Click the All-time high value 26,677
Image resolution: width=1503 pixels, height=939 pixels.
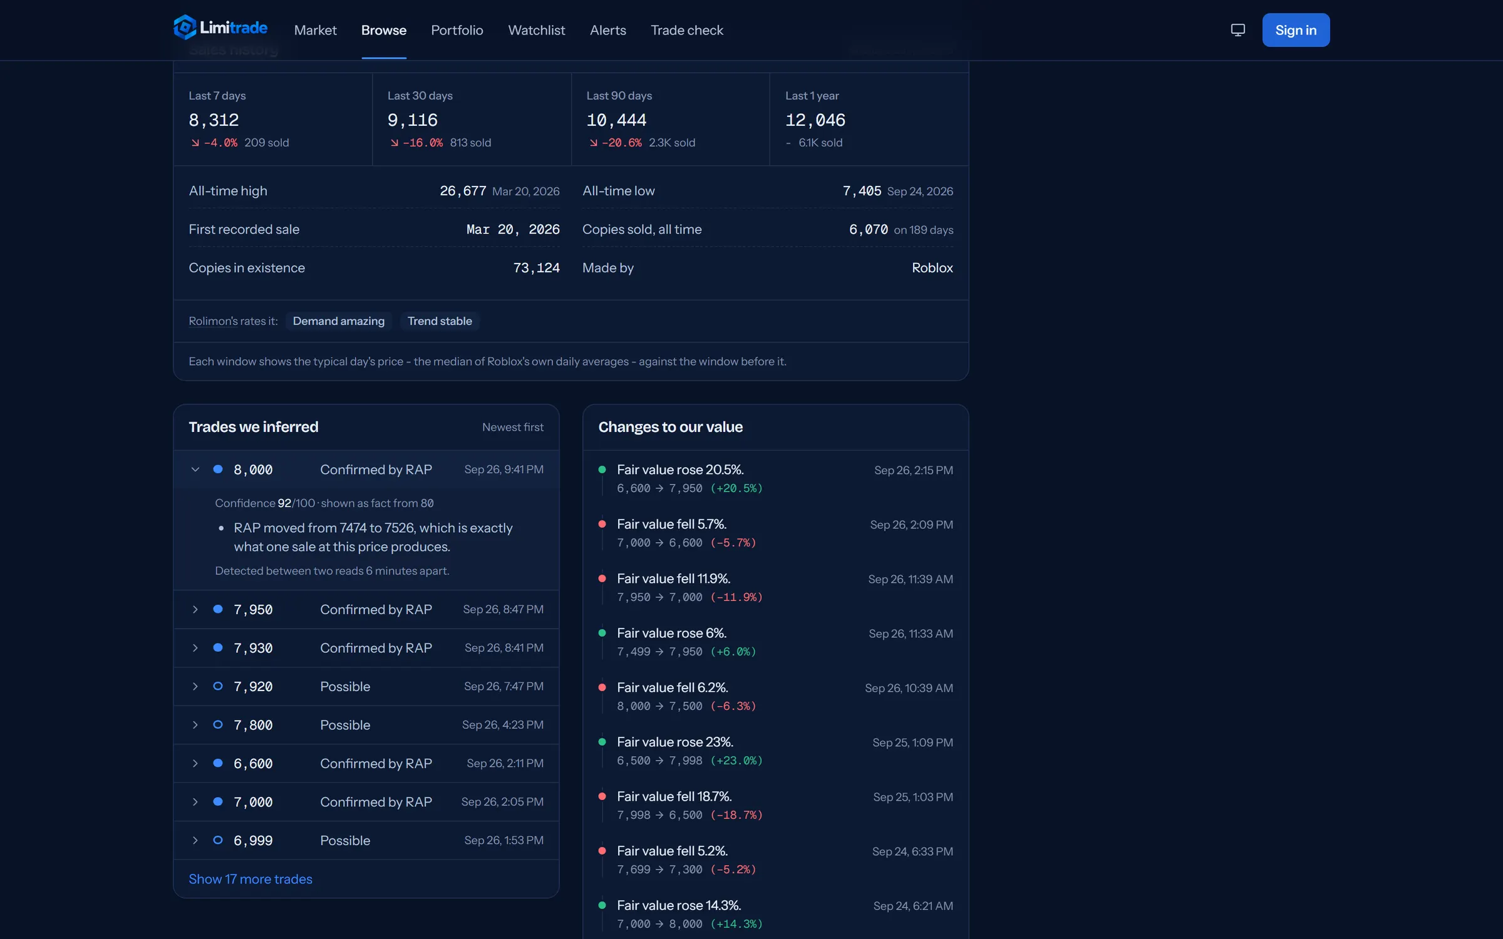click(x=463, y=191)
